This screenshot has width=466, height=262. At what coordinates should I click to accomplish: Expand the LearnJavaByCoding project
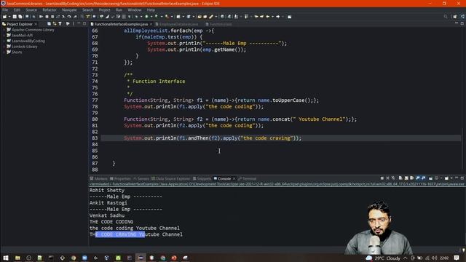point(4,41)
